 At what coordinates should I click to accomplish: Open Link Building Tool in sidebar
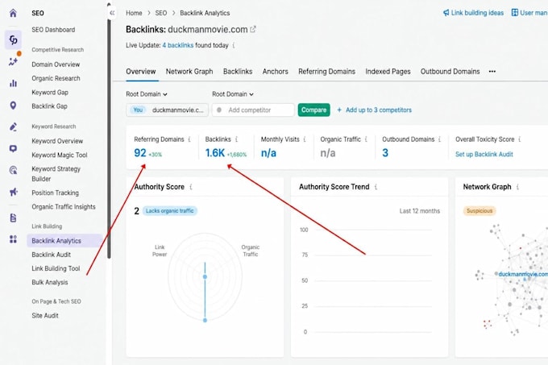[x=56, y=268]
